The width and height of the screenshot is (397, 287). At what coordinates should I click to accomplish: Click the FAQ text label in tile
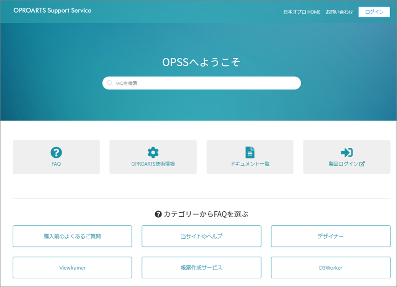56,164
